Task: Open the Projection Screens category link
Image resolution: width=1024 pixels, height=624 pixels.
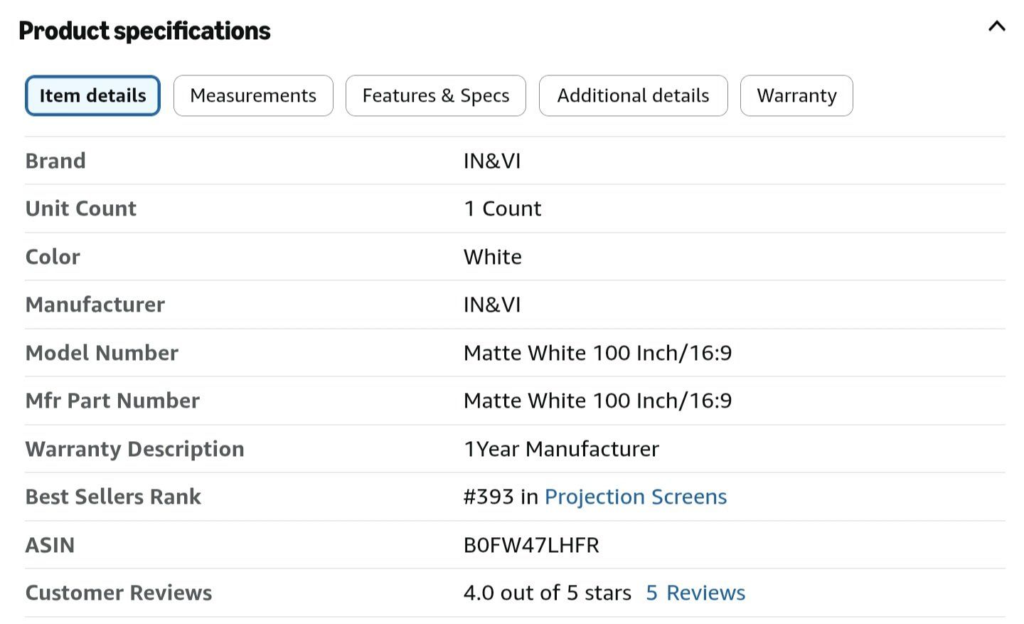Action: (636, 497)
